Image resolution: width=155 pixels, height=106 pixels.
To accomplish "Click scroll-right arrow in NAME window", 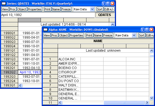I will pos(147,102).
